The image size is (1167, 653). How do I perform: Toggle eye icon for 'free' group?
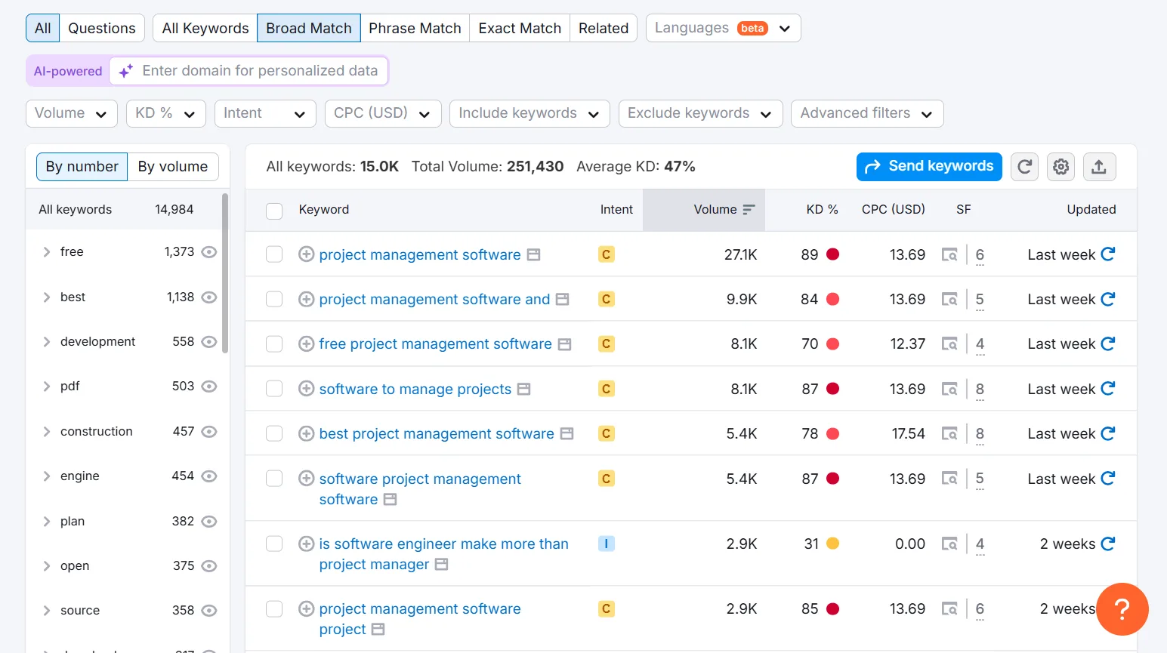209,252
